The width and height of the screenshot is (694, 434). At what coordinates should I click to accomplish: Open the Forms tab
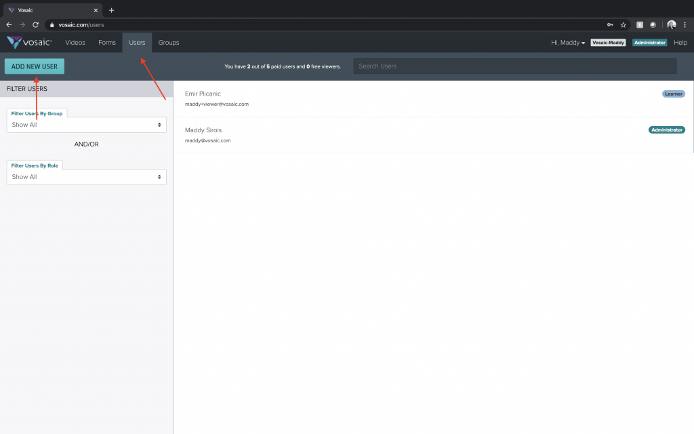[107, 43]
